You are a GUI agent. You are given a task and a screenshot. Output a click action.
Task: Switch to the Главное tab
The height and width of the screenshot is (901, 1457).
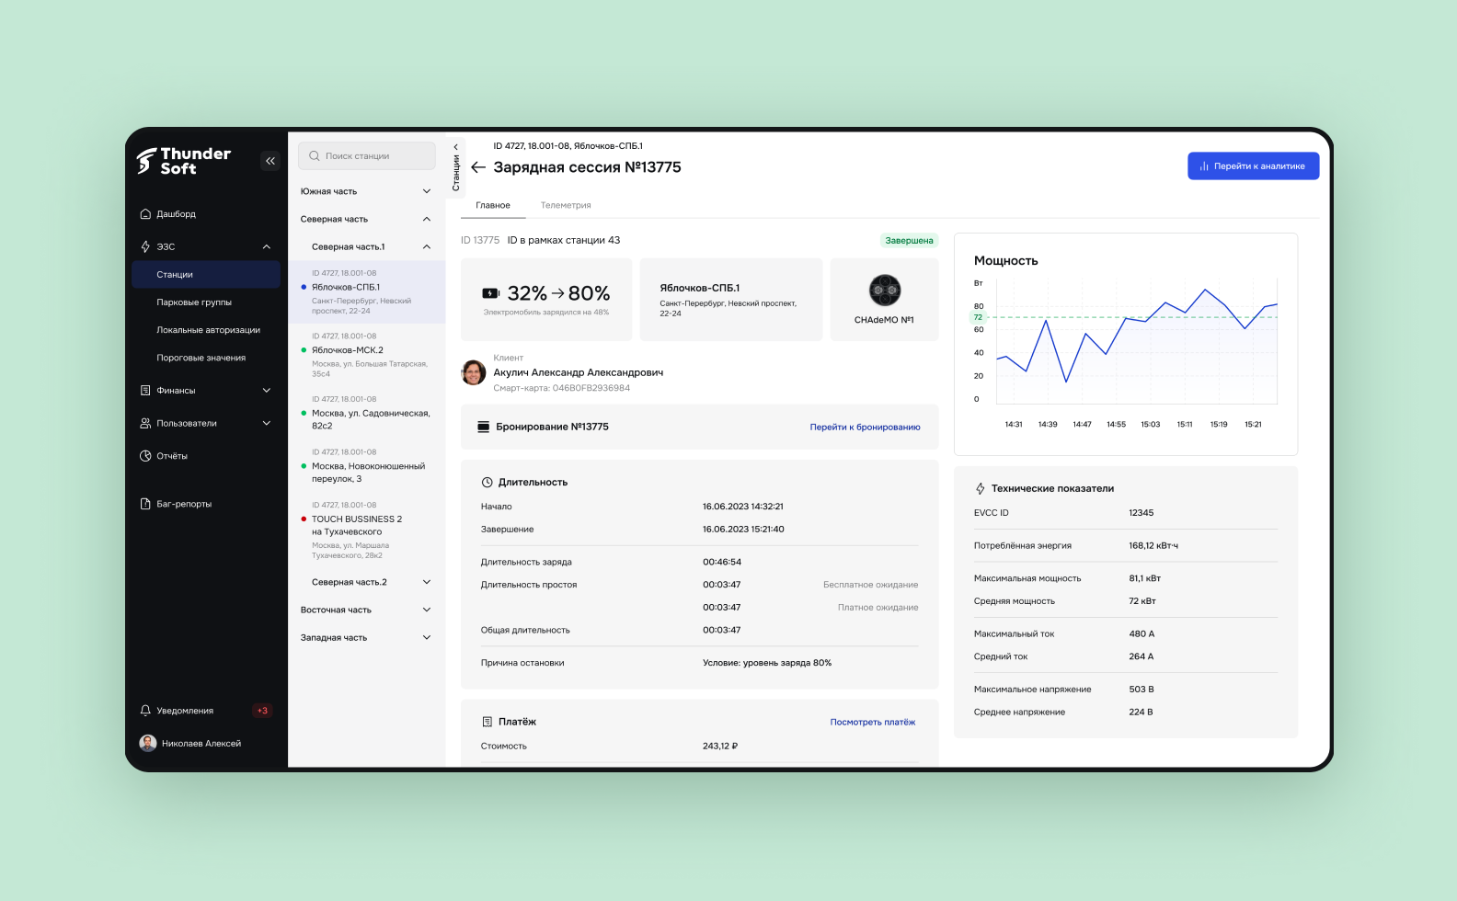pyautogui.click(x=493, y=205)
